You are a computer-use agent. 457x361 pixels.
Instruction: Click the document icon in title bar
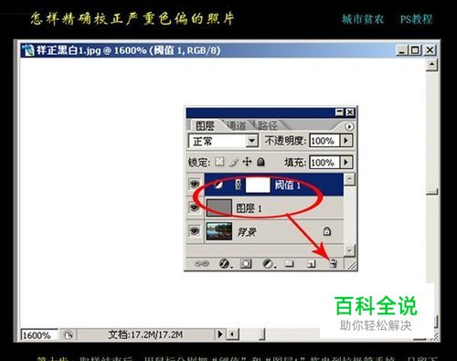[x=28, y=50]
